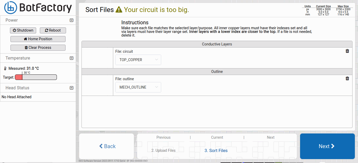Click the BotFactory logo icon
Screen dimensions: 358x163
coord(11,8)
